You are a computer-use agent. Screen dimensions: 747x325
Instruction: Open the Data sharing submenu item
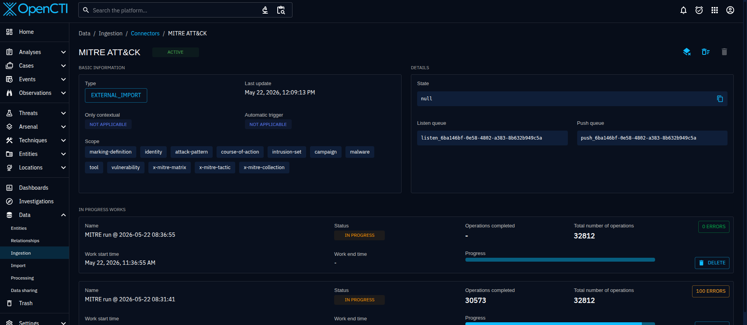click(x=35, y=290)
